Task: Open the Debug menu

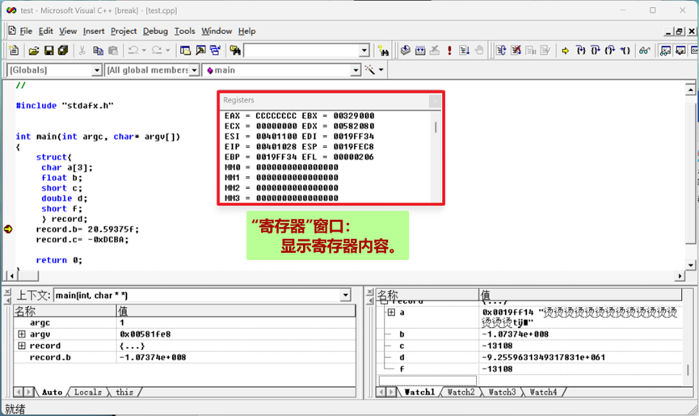Action: pyautogui.click(x=155, y=32)
